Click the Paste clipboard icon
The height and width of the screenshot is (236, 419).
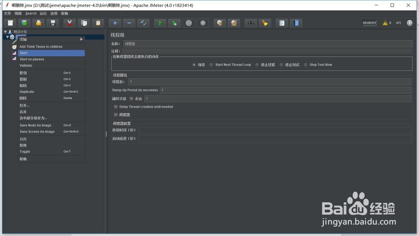98,23
